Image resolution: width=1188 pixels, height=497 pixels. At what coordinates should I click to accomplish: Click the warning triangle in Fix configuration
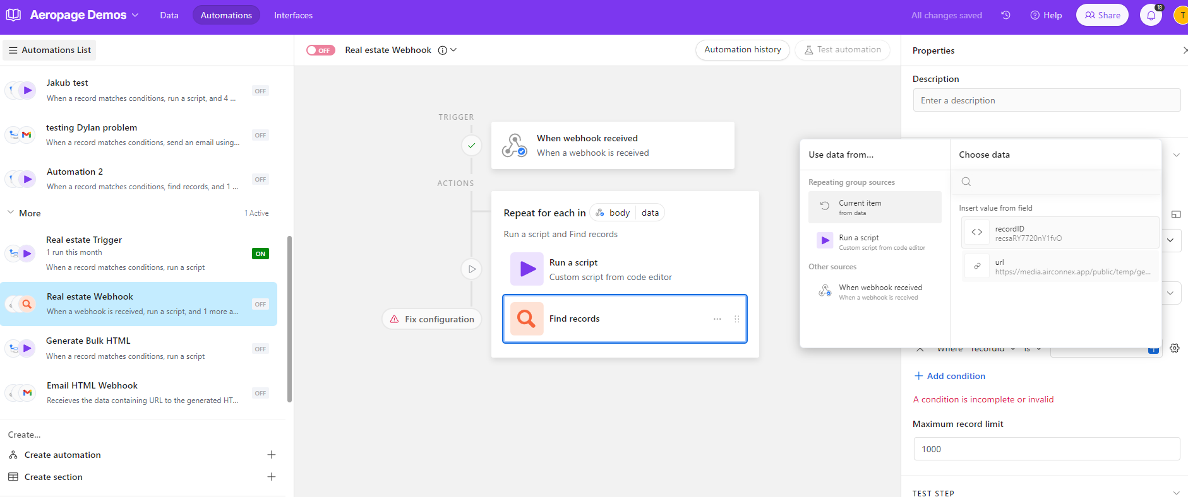coord(394,319)
